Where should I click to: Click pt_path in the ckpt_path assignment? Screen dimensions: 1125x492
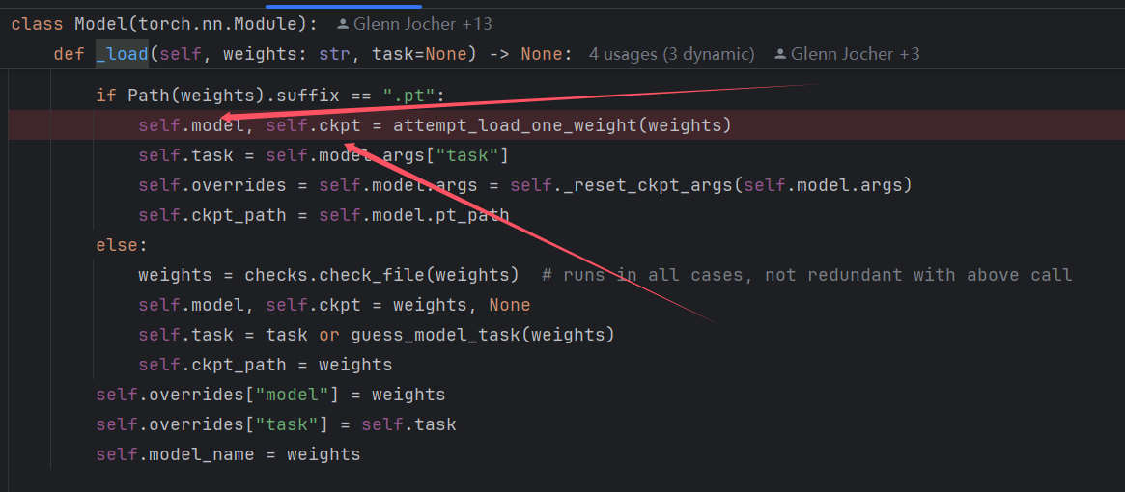pyautogui.click(x=473, y=215)
